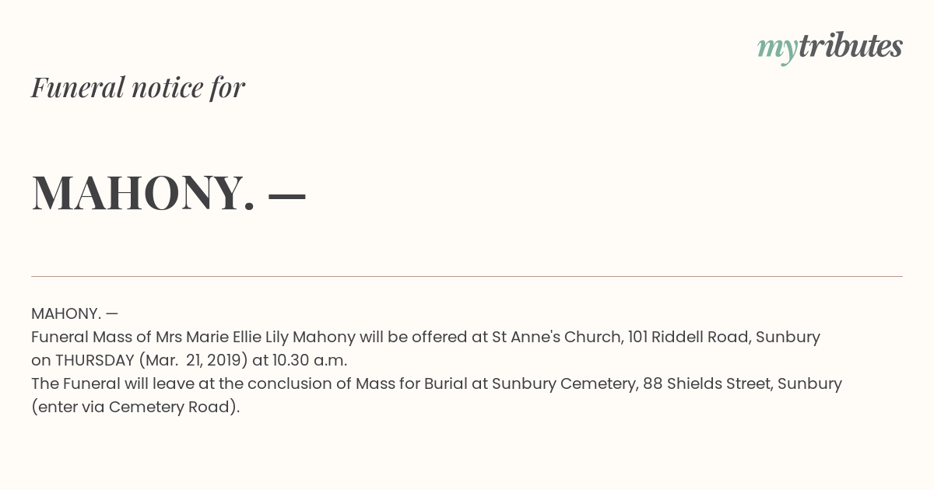
Task: Click the horizontal divider line
Action: (x=467, y=276)
